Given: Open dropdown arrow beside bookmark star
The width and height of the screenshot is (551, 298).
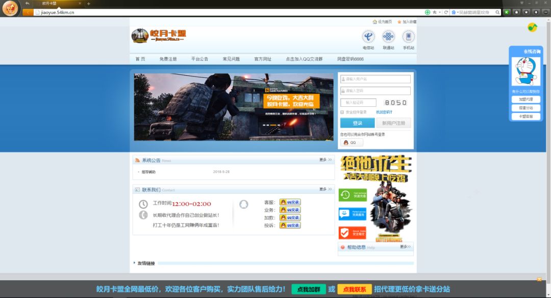Looking at the screenshot, I should (x=440, y=12).
